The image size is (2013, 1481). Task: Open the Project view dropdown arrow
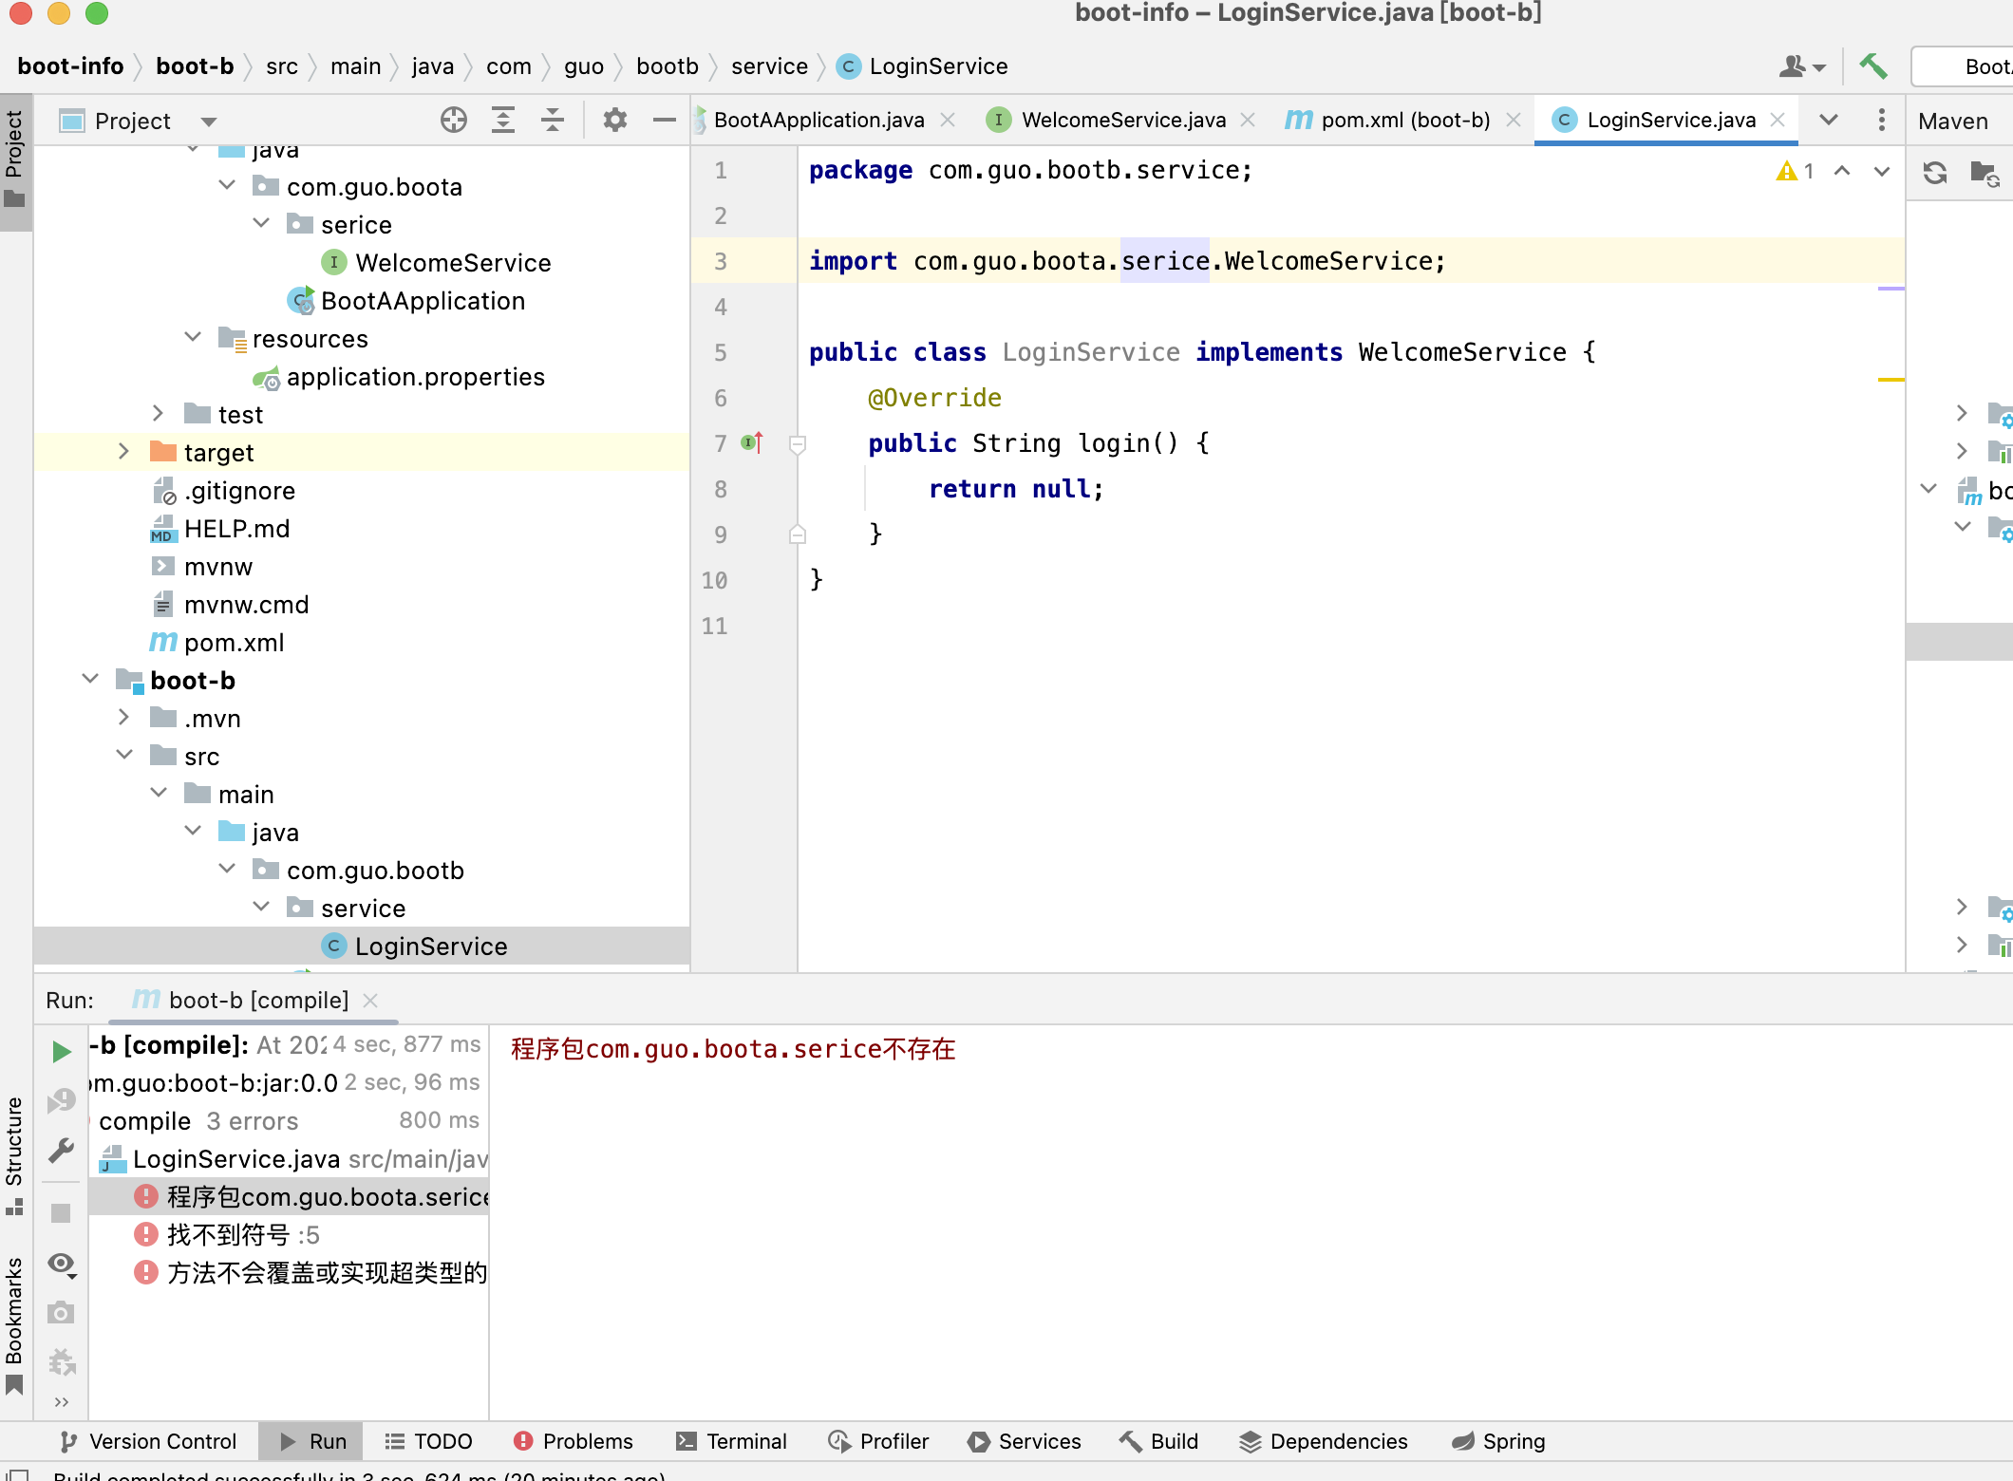[209, 122]
